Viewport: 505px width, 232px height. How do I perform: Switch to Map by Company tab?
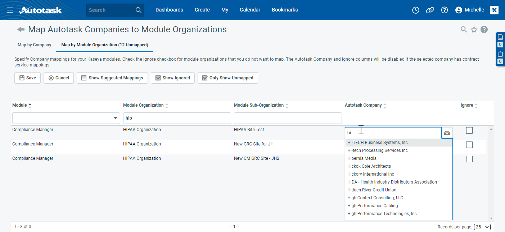click(x=35, y=45)
